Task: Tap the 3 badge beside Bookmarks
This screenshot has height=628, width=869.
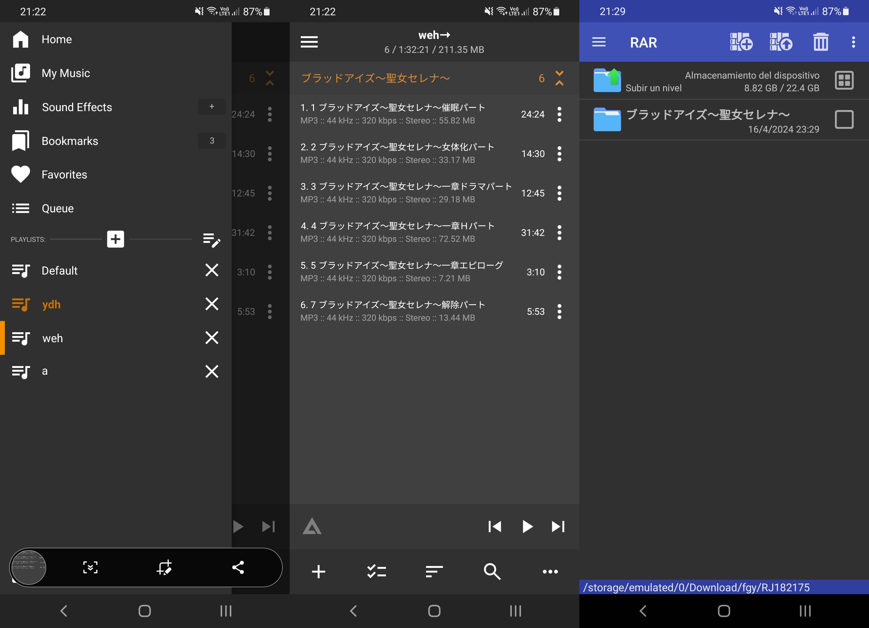Action: [212, 140]
